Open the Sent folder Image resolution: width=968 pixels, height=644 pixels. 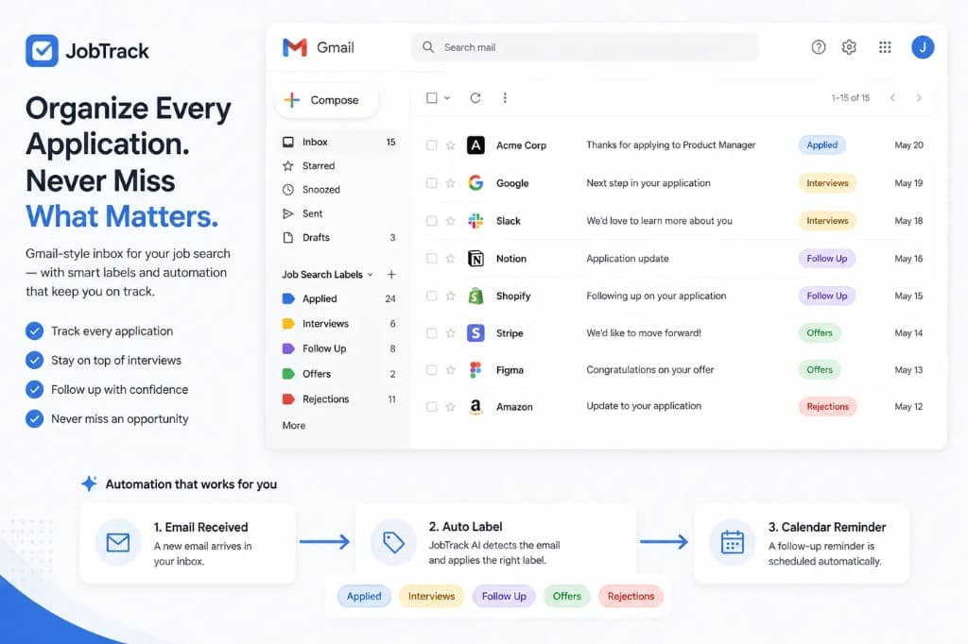click(x=339, y=213)
